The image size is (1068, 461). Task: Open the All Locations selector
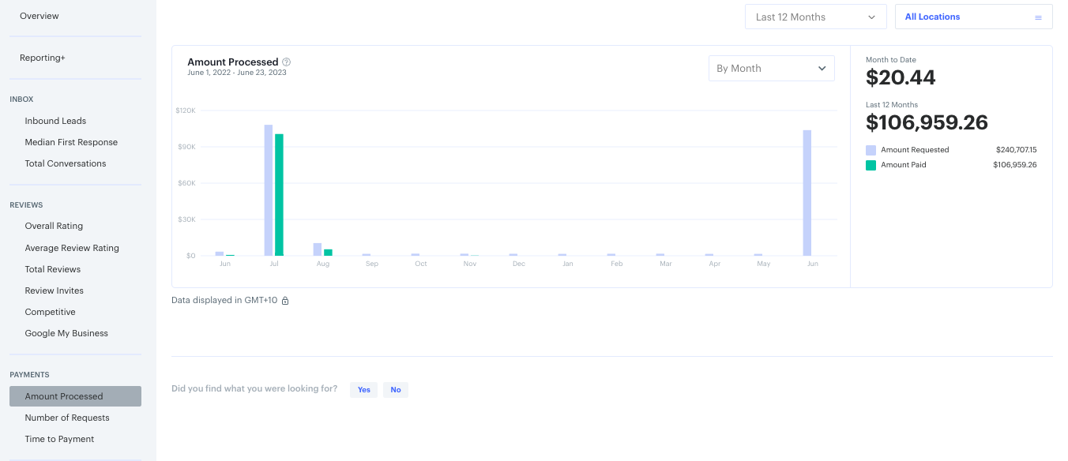[972, 17]
